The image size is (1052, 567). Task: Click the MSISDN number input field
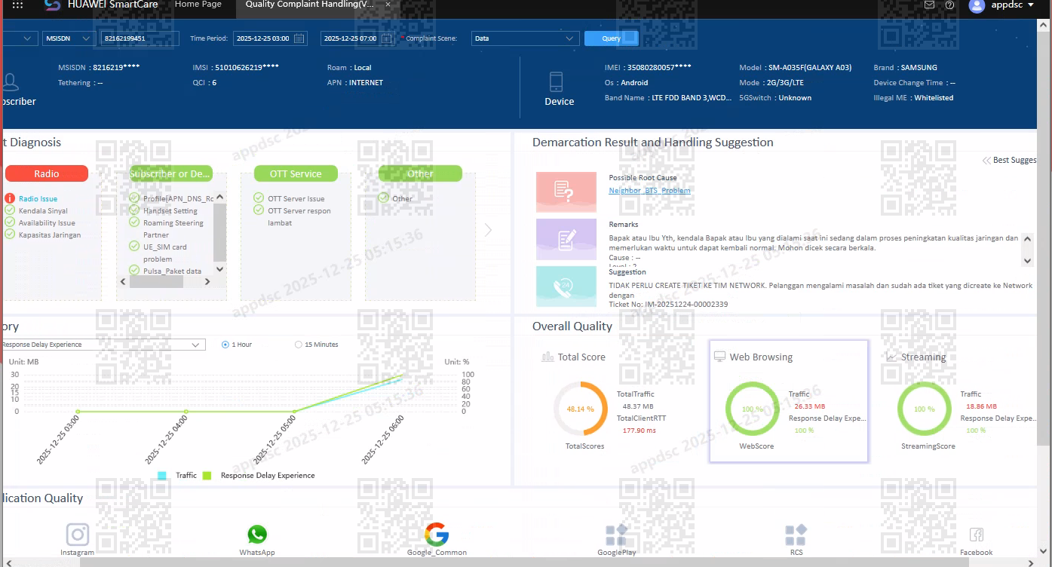click(x=140, y=38)
